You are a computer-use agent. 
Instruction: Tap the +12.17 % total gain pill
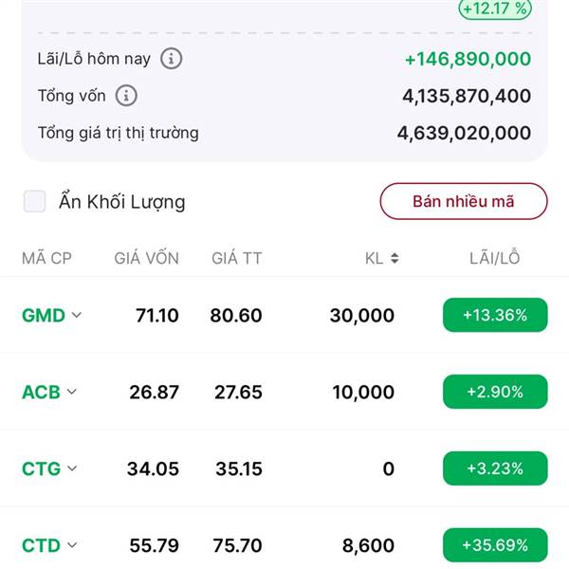coord(495,9)
